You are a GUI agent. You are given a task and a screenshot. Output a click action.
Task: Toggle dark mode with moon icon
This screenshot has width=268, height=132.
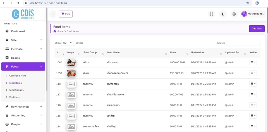[223, 14]
